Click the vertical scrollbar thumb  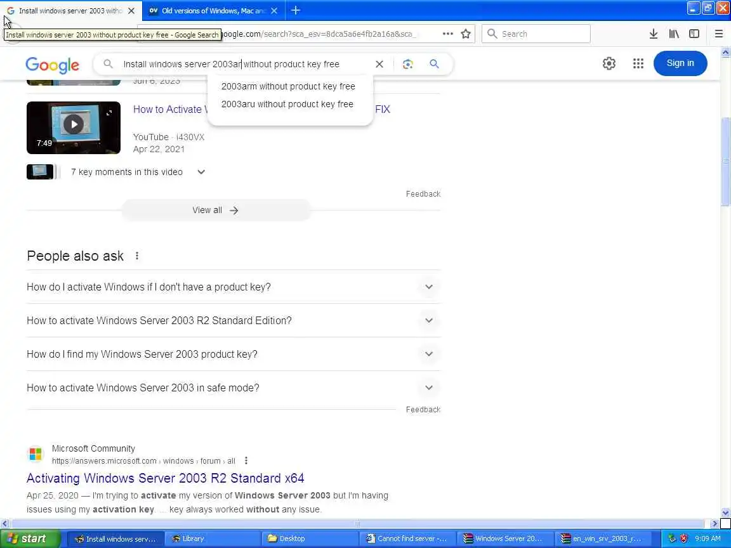click(725, 160)
